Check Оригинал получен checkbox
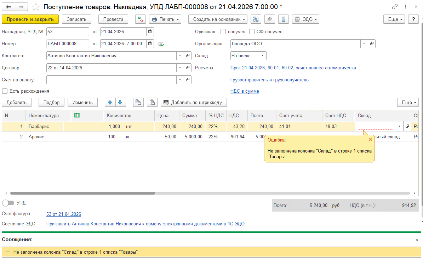Screen dimensions: 423x259 pyautogui.click(x=223, y=31)
